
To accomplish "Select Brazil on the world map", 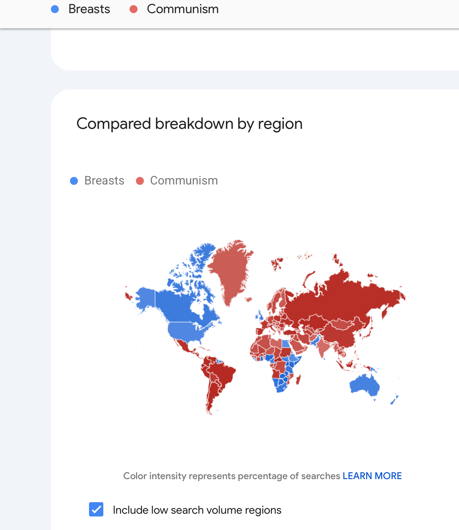I will 220,374.
